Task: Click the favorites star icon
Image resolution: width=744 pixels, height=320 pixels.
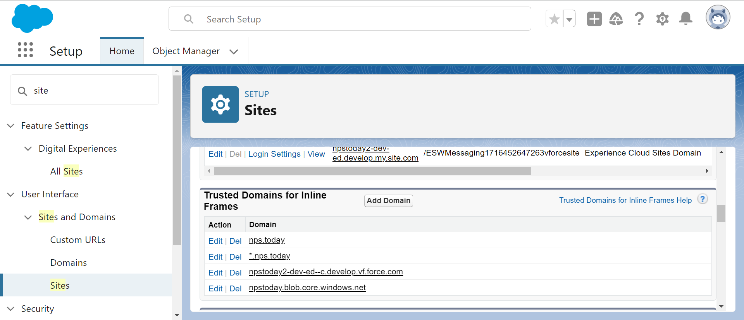Action: point(554,19)
